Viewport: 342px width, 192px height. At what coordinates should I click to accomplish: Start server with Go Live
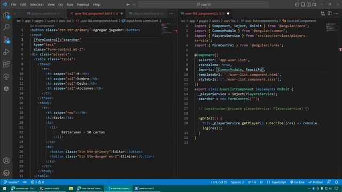point(297,182)
